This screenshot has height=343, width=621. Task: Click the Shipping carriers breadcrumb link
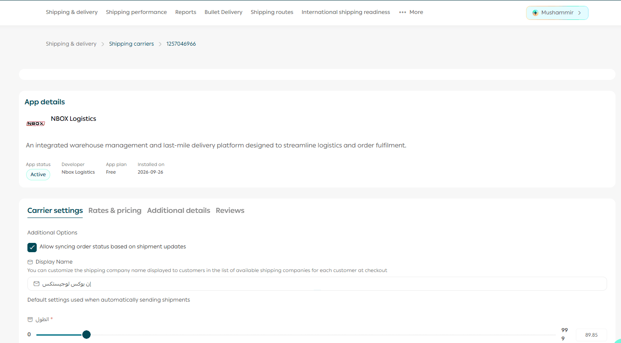131,44
